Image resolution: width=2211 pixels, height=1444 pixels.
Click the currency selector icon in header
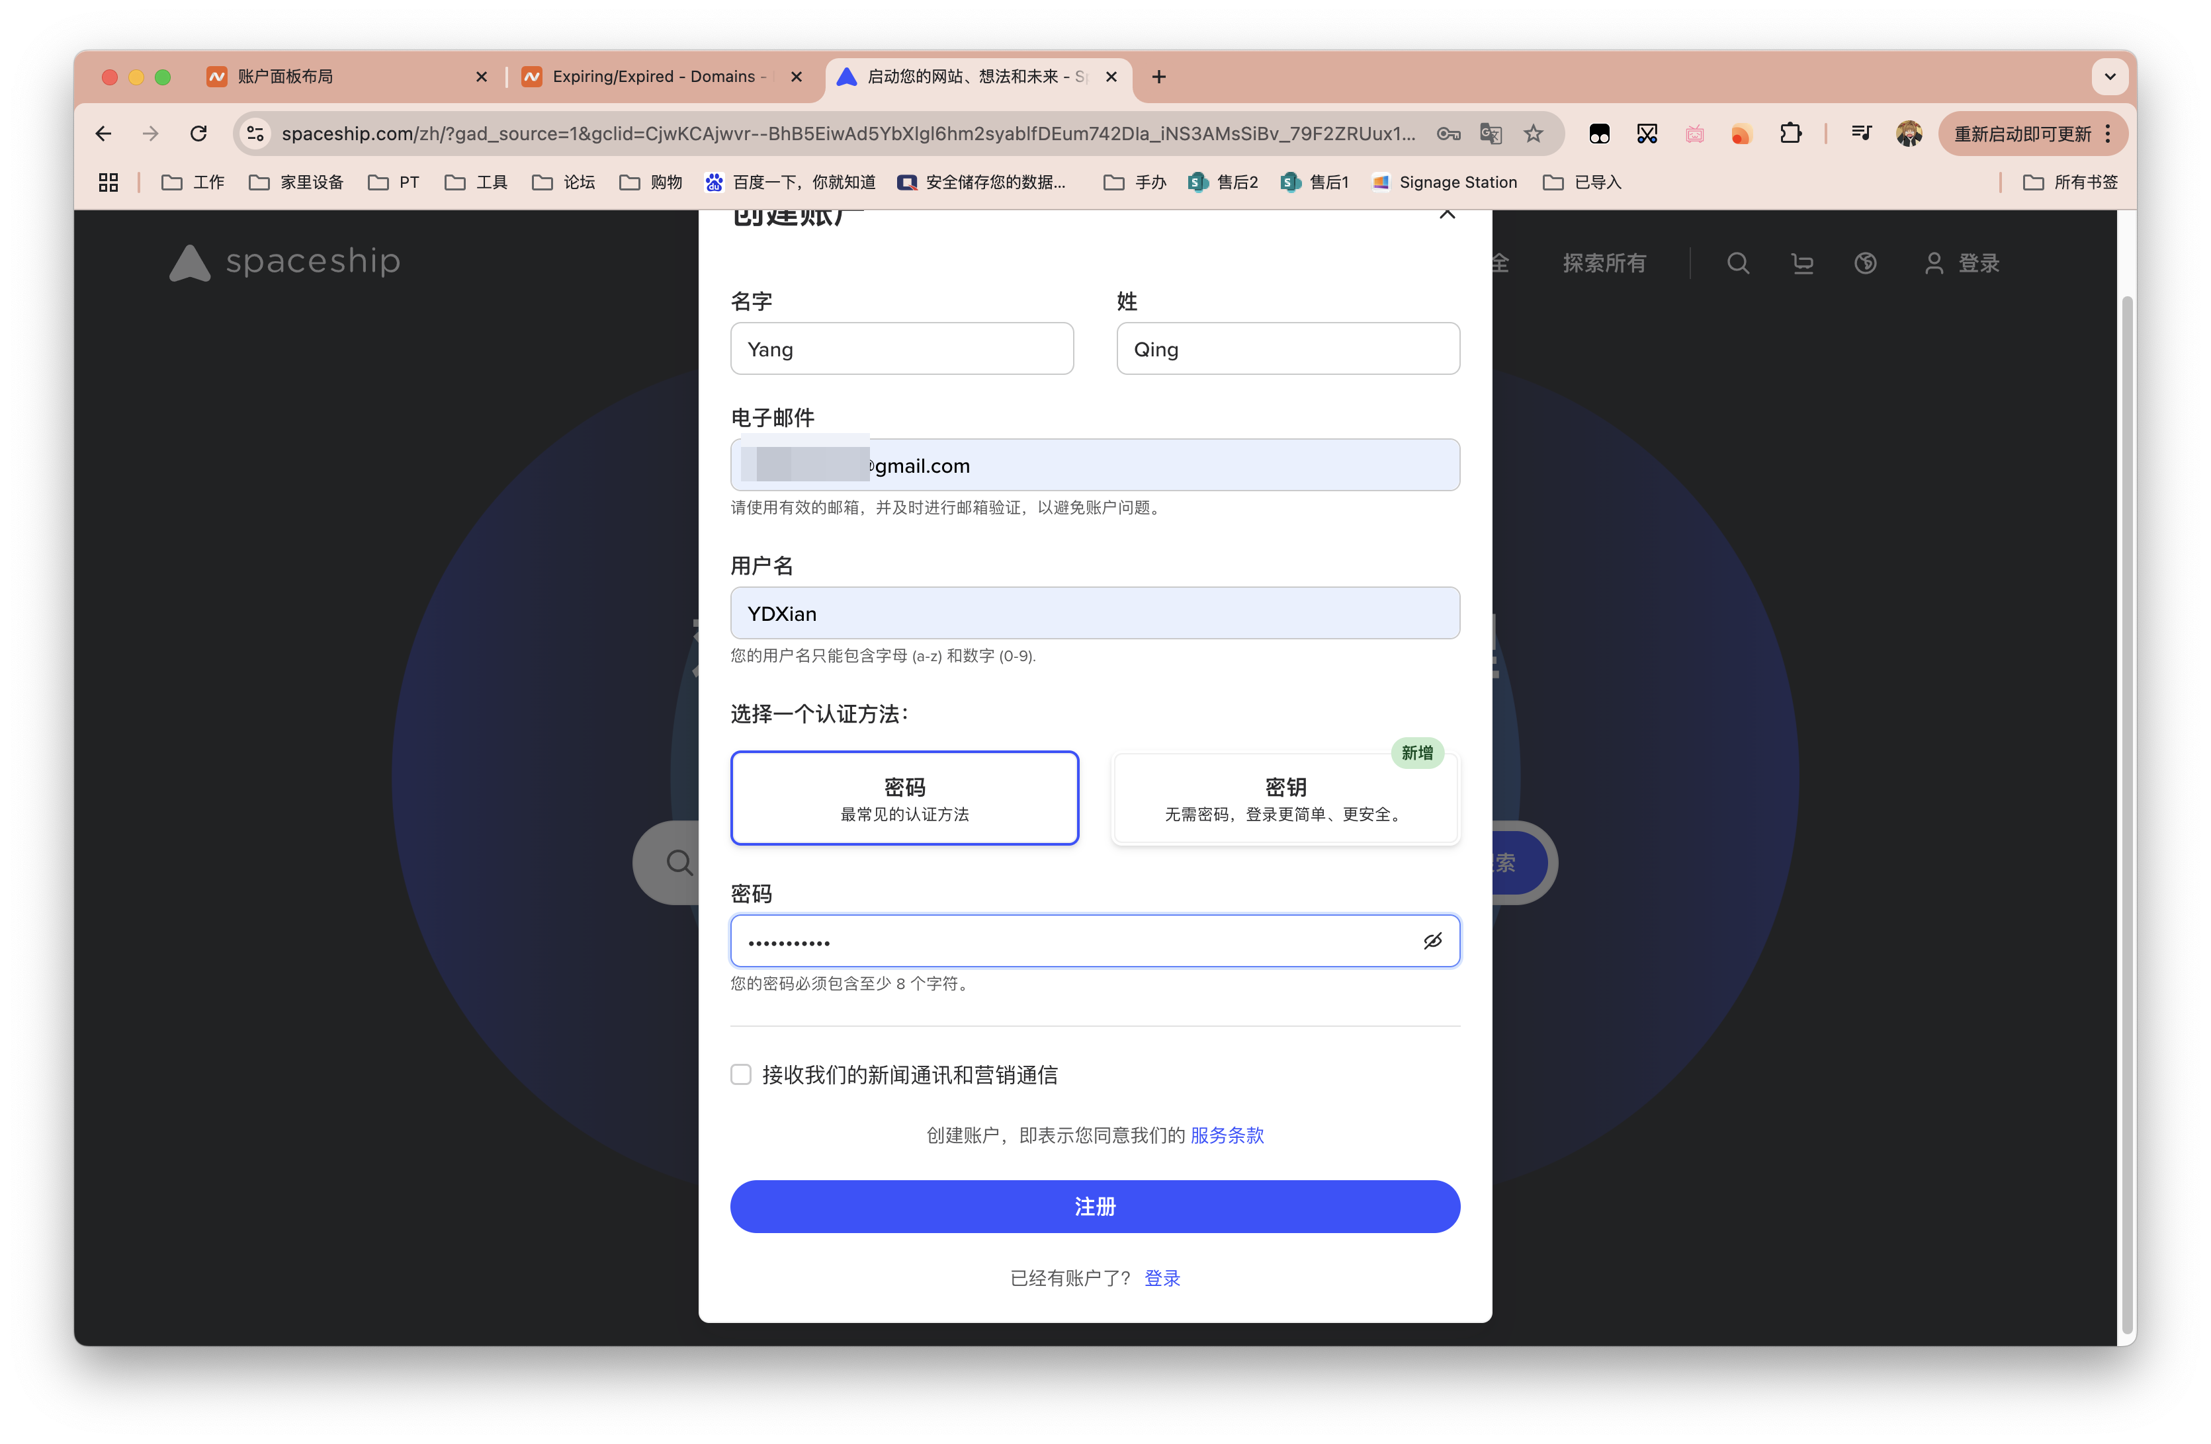(1866, 264)
